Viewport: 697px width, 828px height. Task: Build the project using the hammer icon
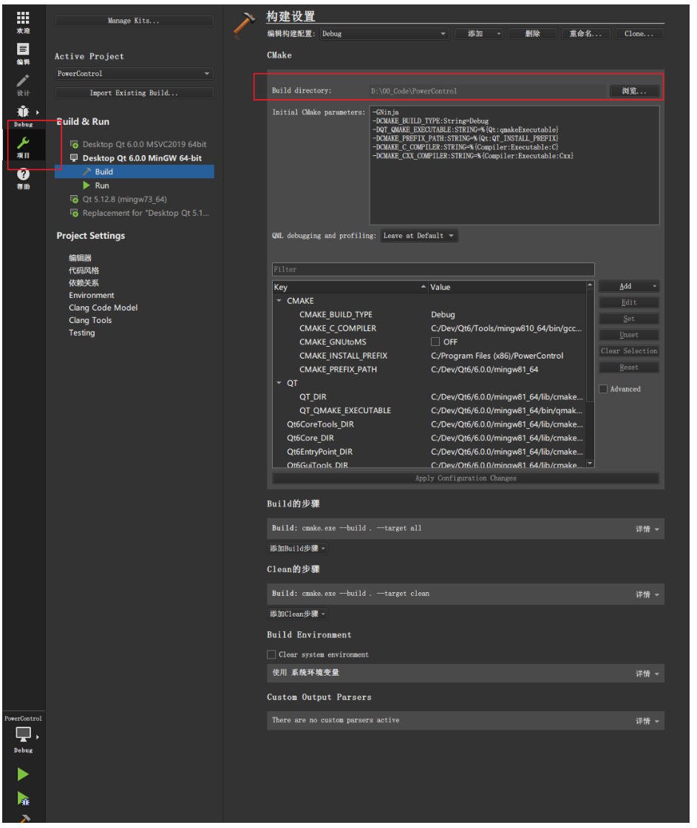[22, 821]
